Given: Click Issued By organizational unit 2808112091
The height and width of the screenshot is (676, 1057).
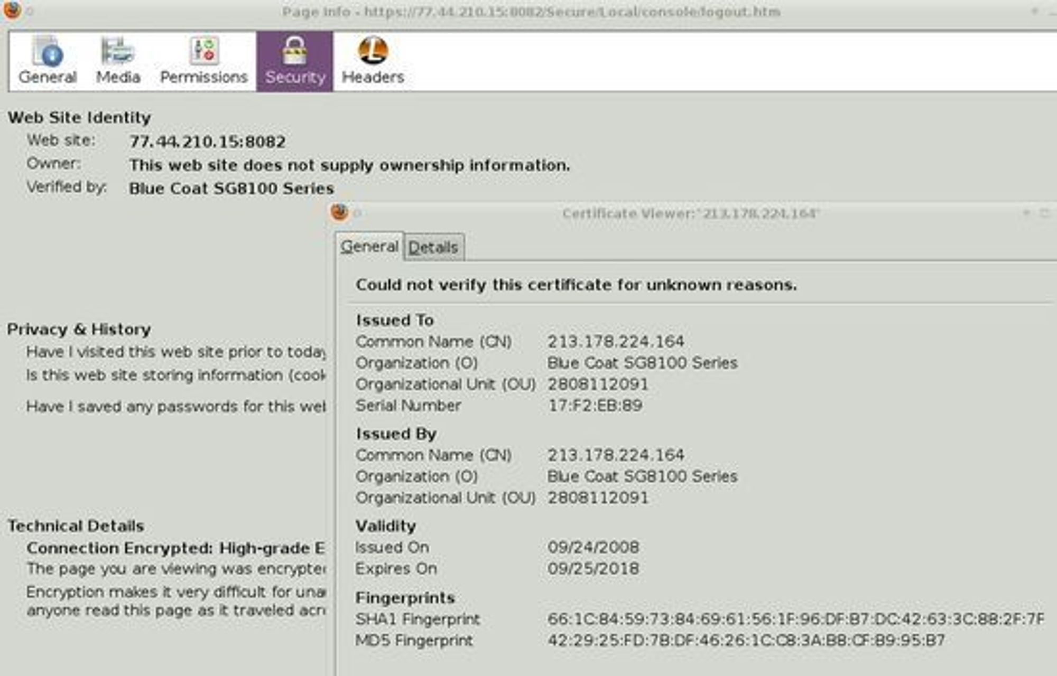Looking at the screenshot, I should 598,497.
